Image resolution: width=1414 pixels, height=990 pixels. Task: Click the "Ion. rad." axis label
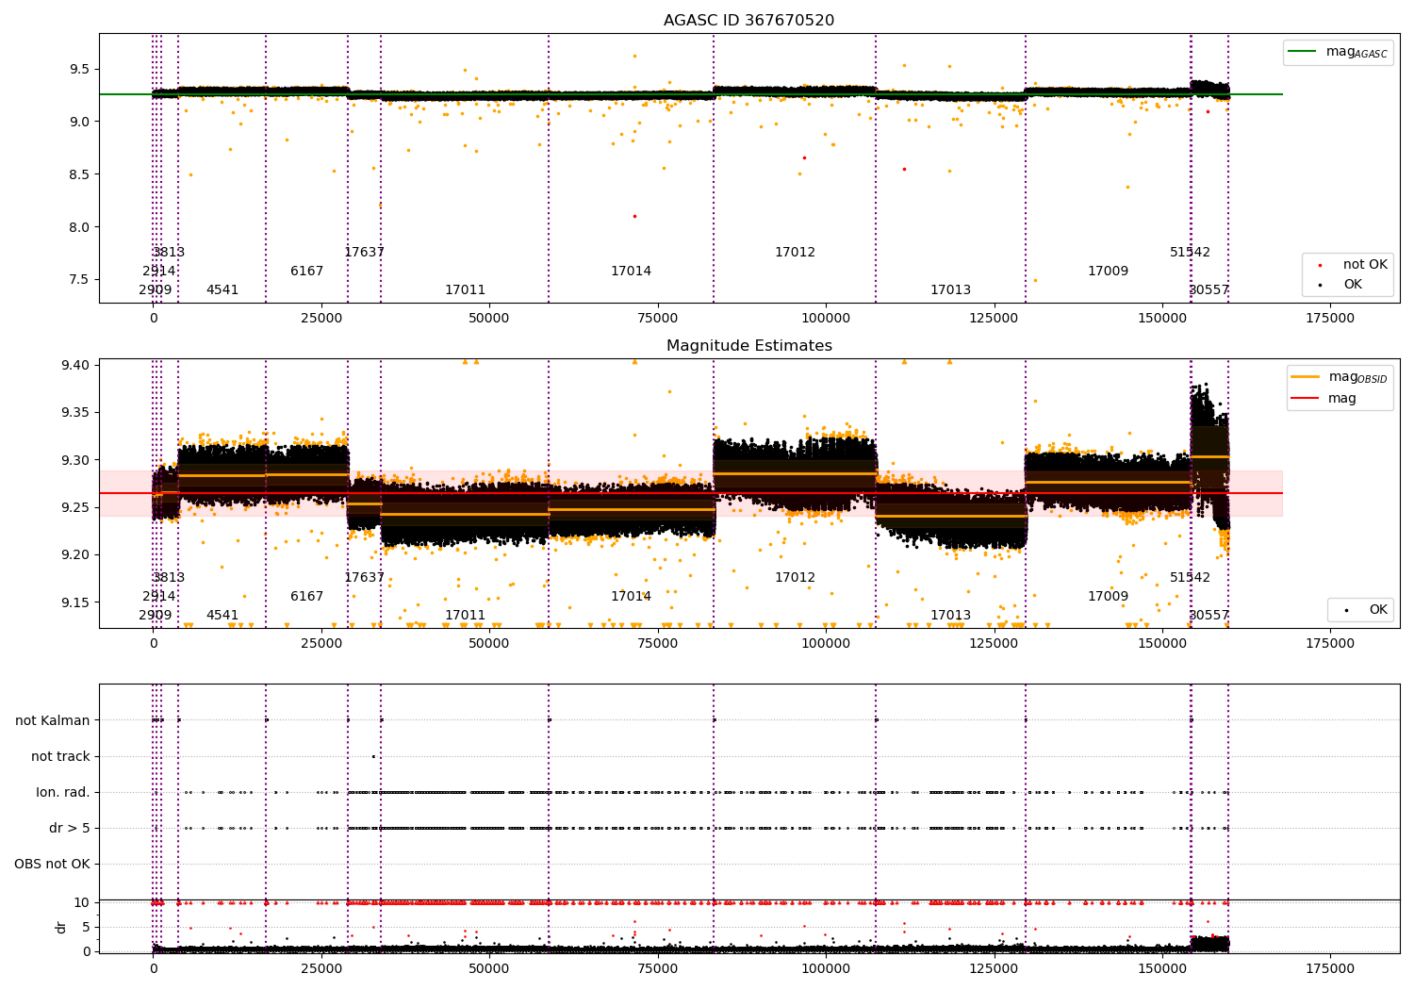63,792
